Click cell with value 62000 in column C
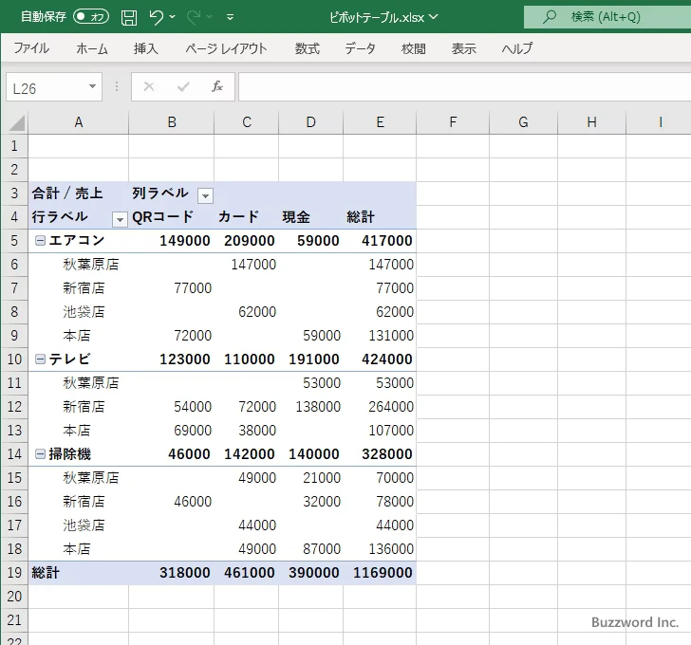 click(x=247, y=312)
